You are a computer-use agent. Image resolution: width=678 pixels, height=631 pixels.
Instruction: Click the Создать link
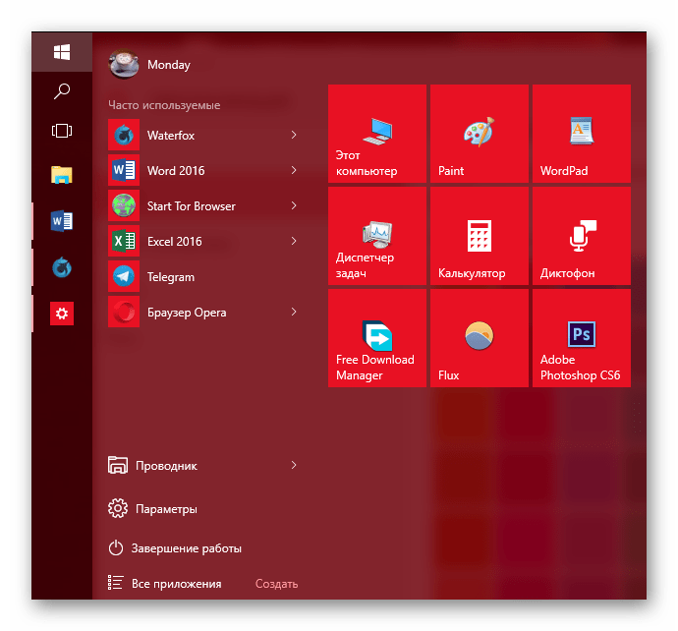click(x=276, y=584)
